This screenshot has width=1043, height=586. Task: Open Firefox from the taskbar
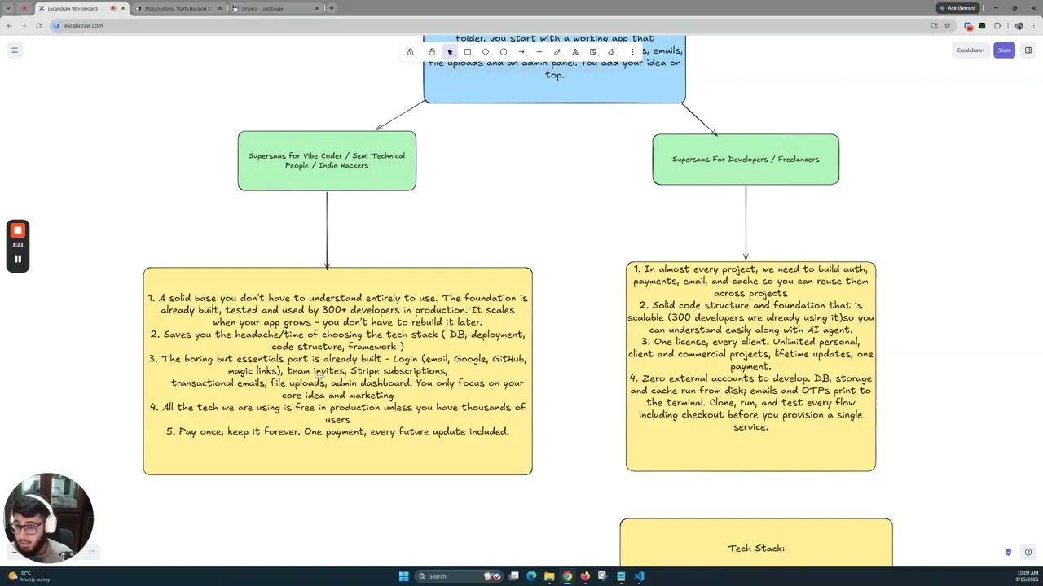click(x=585, y=576)
